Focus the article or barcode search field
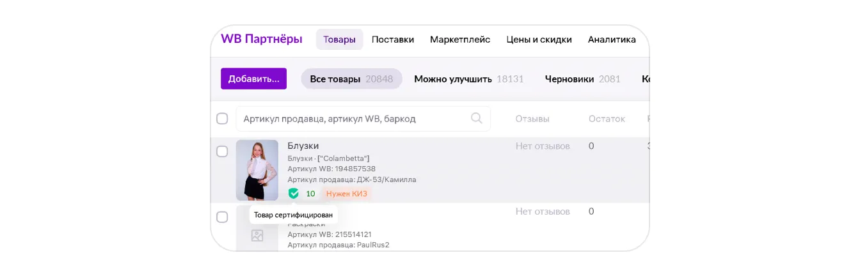 click(352, 119)
